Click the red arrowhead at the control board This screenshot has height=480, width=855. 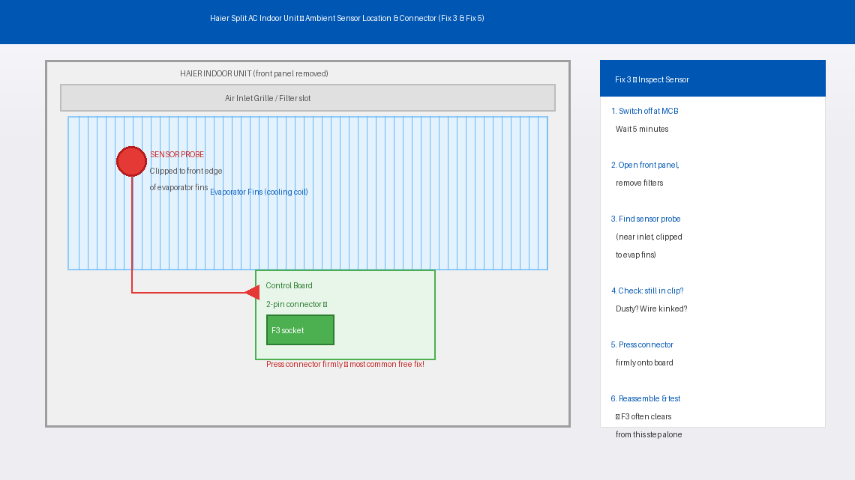[x=253, y=293]
